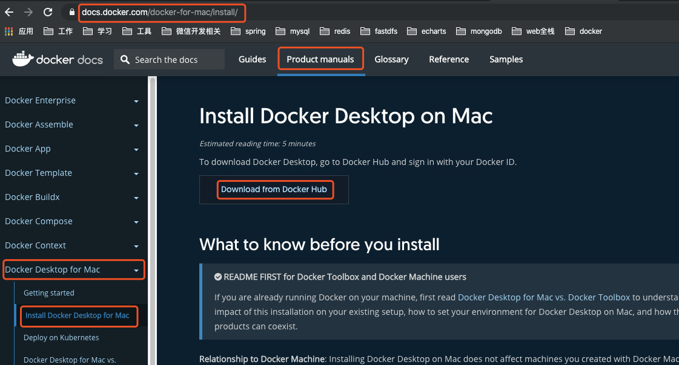Select Docker Desktop for Mac sidebar label

pyautogui.click(x=53, y=270)
